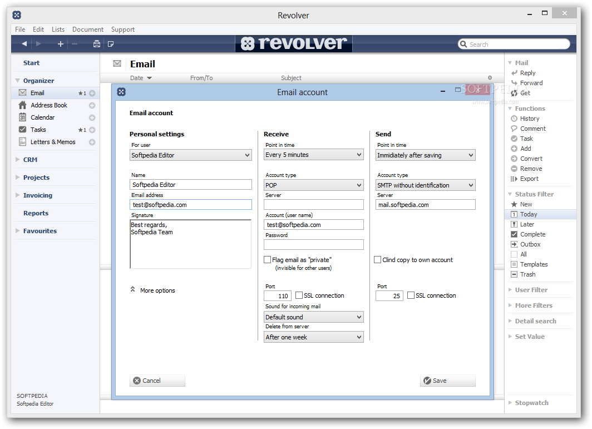The width and height of the screenshot is (592, 429).
Task: Add new letter with plus beside Letters & Memos
Action: tap(92, 142)
